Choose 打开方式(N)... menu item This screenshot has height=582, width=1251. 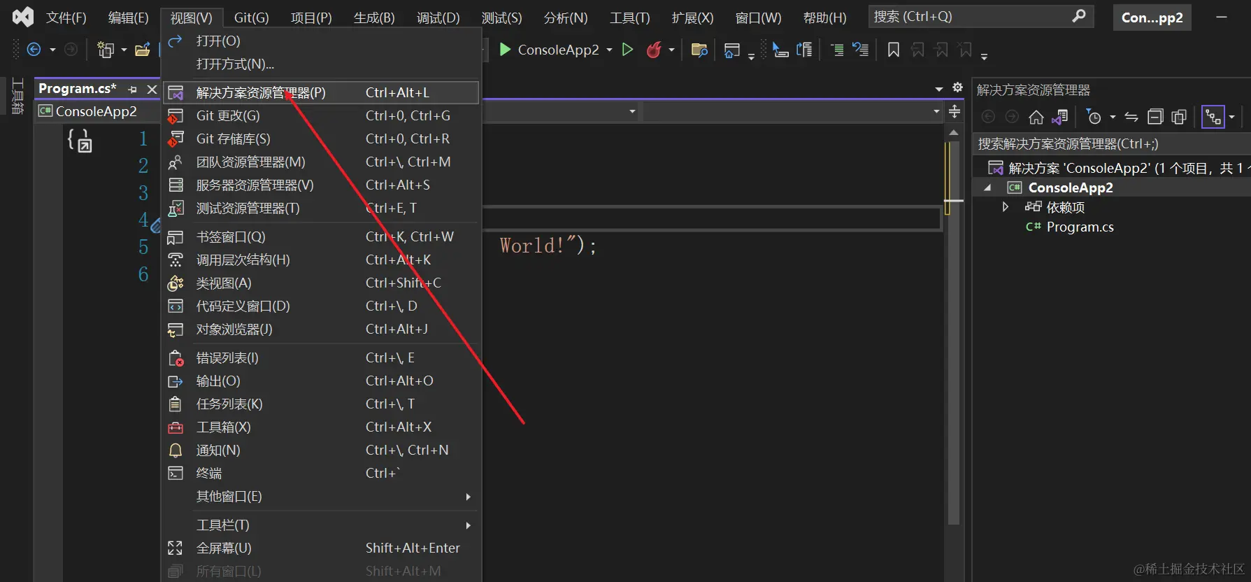(321, 64)
